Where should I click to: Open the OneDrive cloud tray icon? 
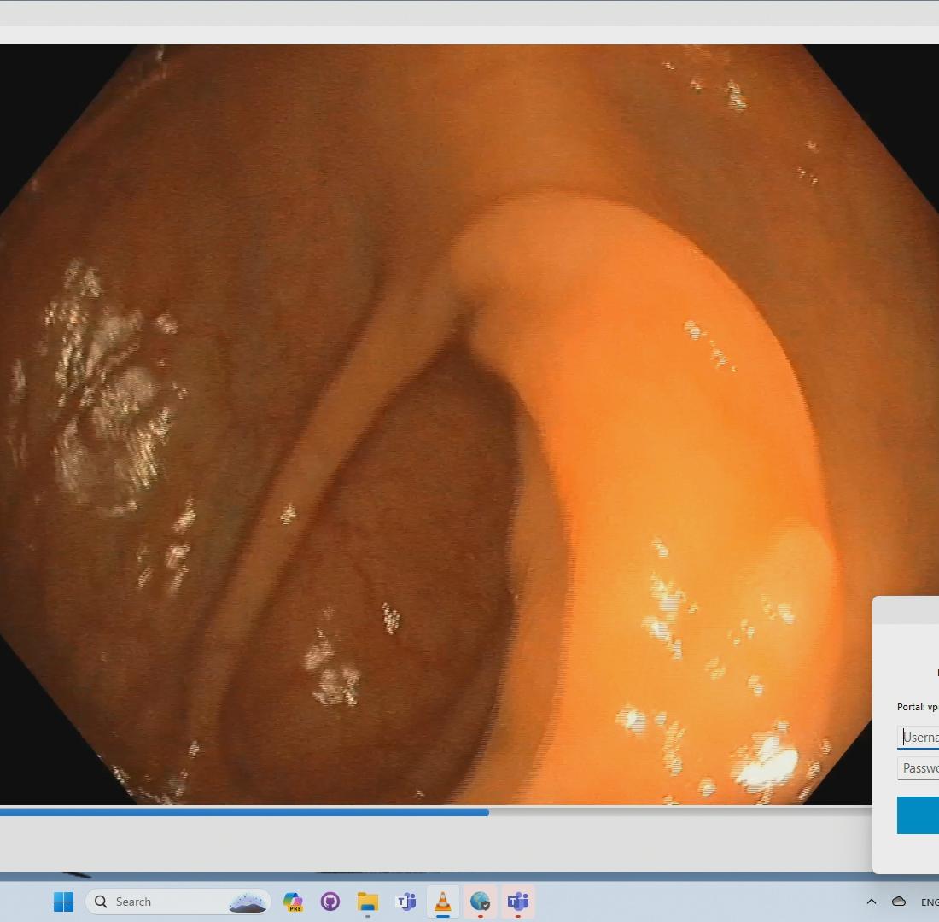click(899, 902)
